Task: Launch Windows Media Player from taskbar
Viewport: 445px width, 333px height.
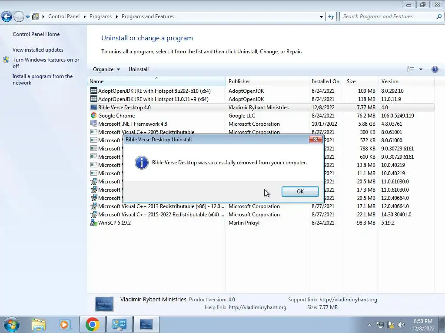Action: (x=64, y=324)
